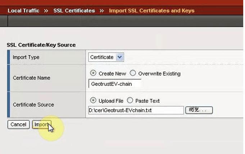Open the Import Type dropdown showing Certificate
Viewport: 245px width, 154px height.
(102, 57)
